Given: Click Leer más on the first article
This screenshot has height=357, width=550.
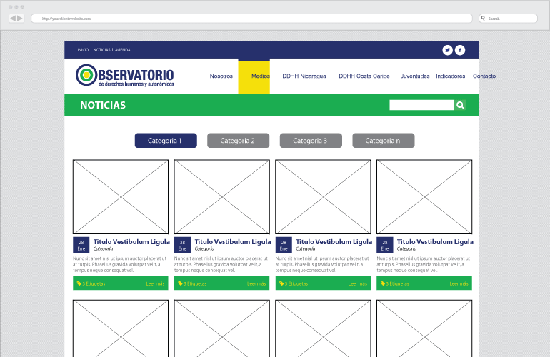Looking at the screenshot, I should 156,283.
